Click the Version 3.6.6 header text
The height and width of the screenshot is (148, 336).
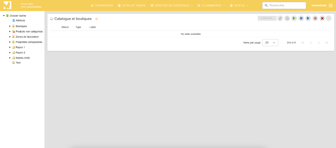(x=27, y=4)
